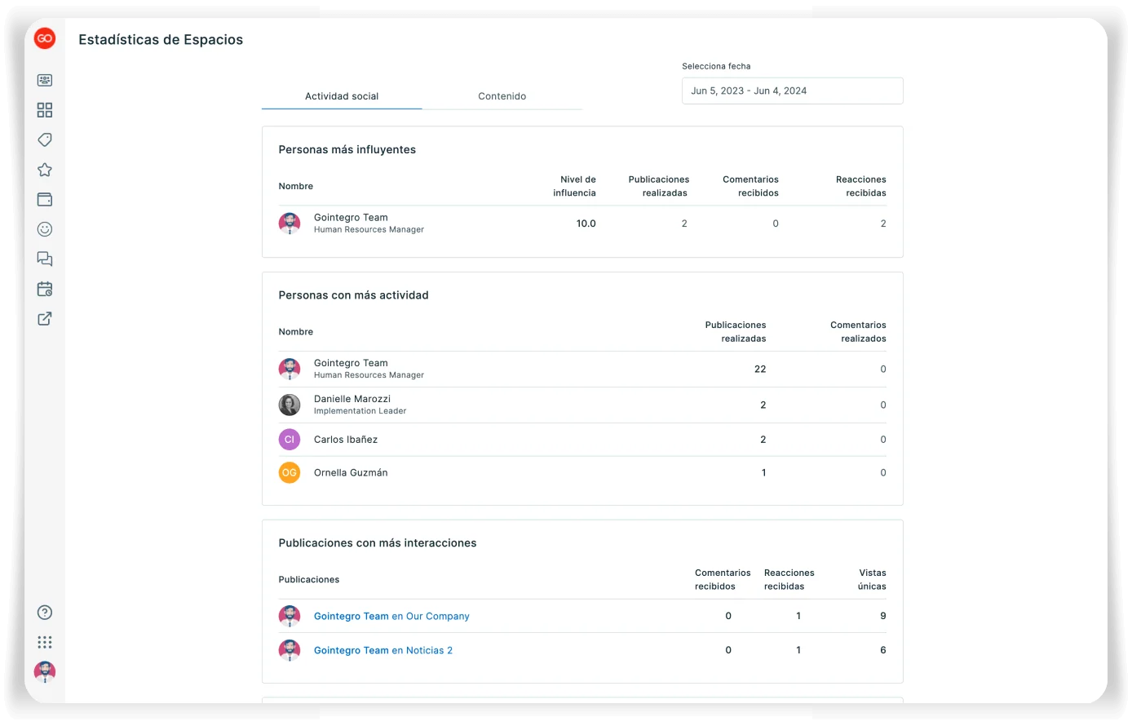
Task: Click Ornella Guzmán's OG initials avatar
Action: [290, 472]
